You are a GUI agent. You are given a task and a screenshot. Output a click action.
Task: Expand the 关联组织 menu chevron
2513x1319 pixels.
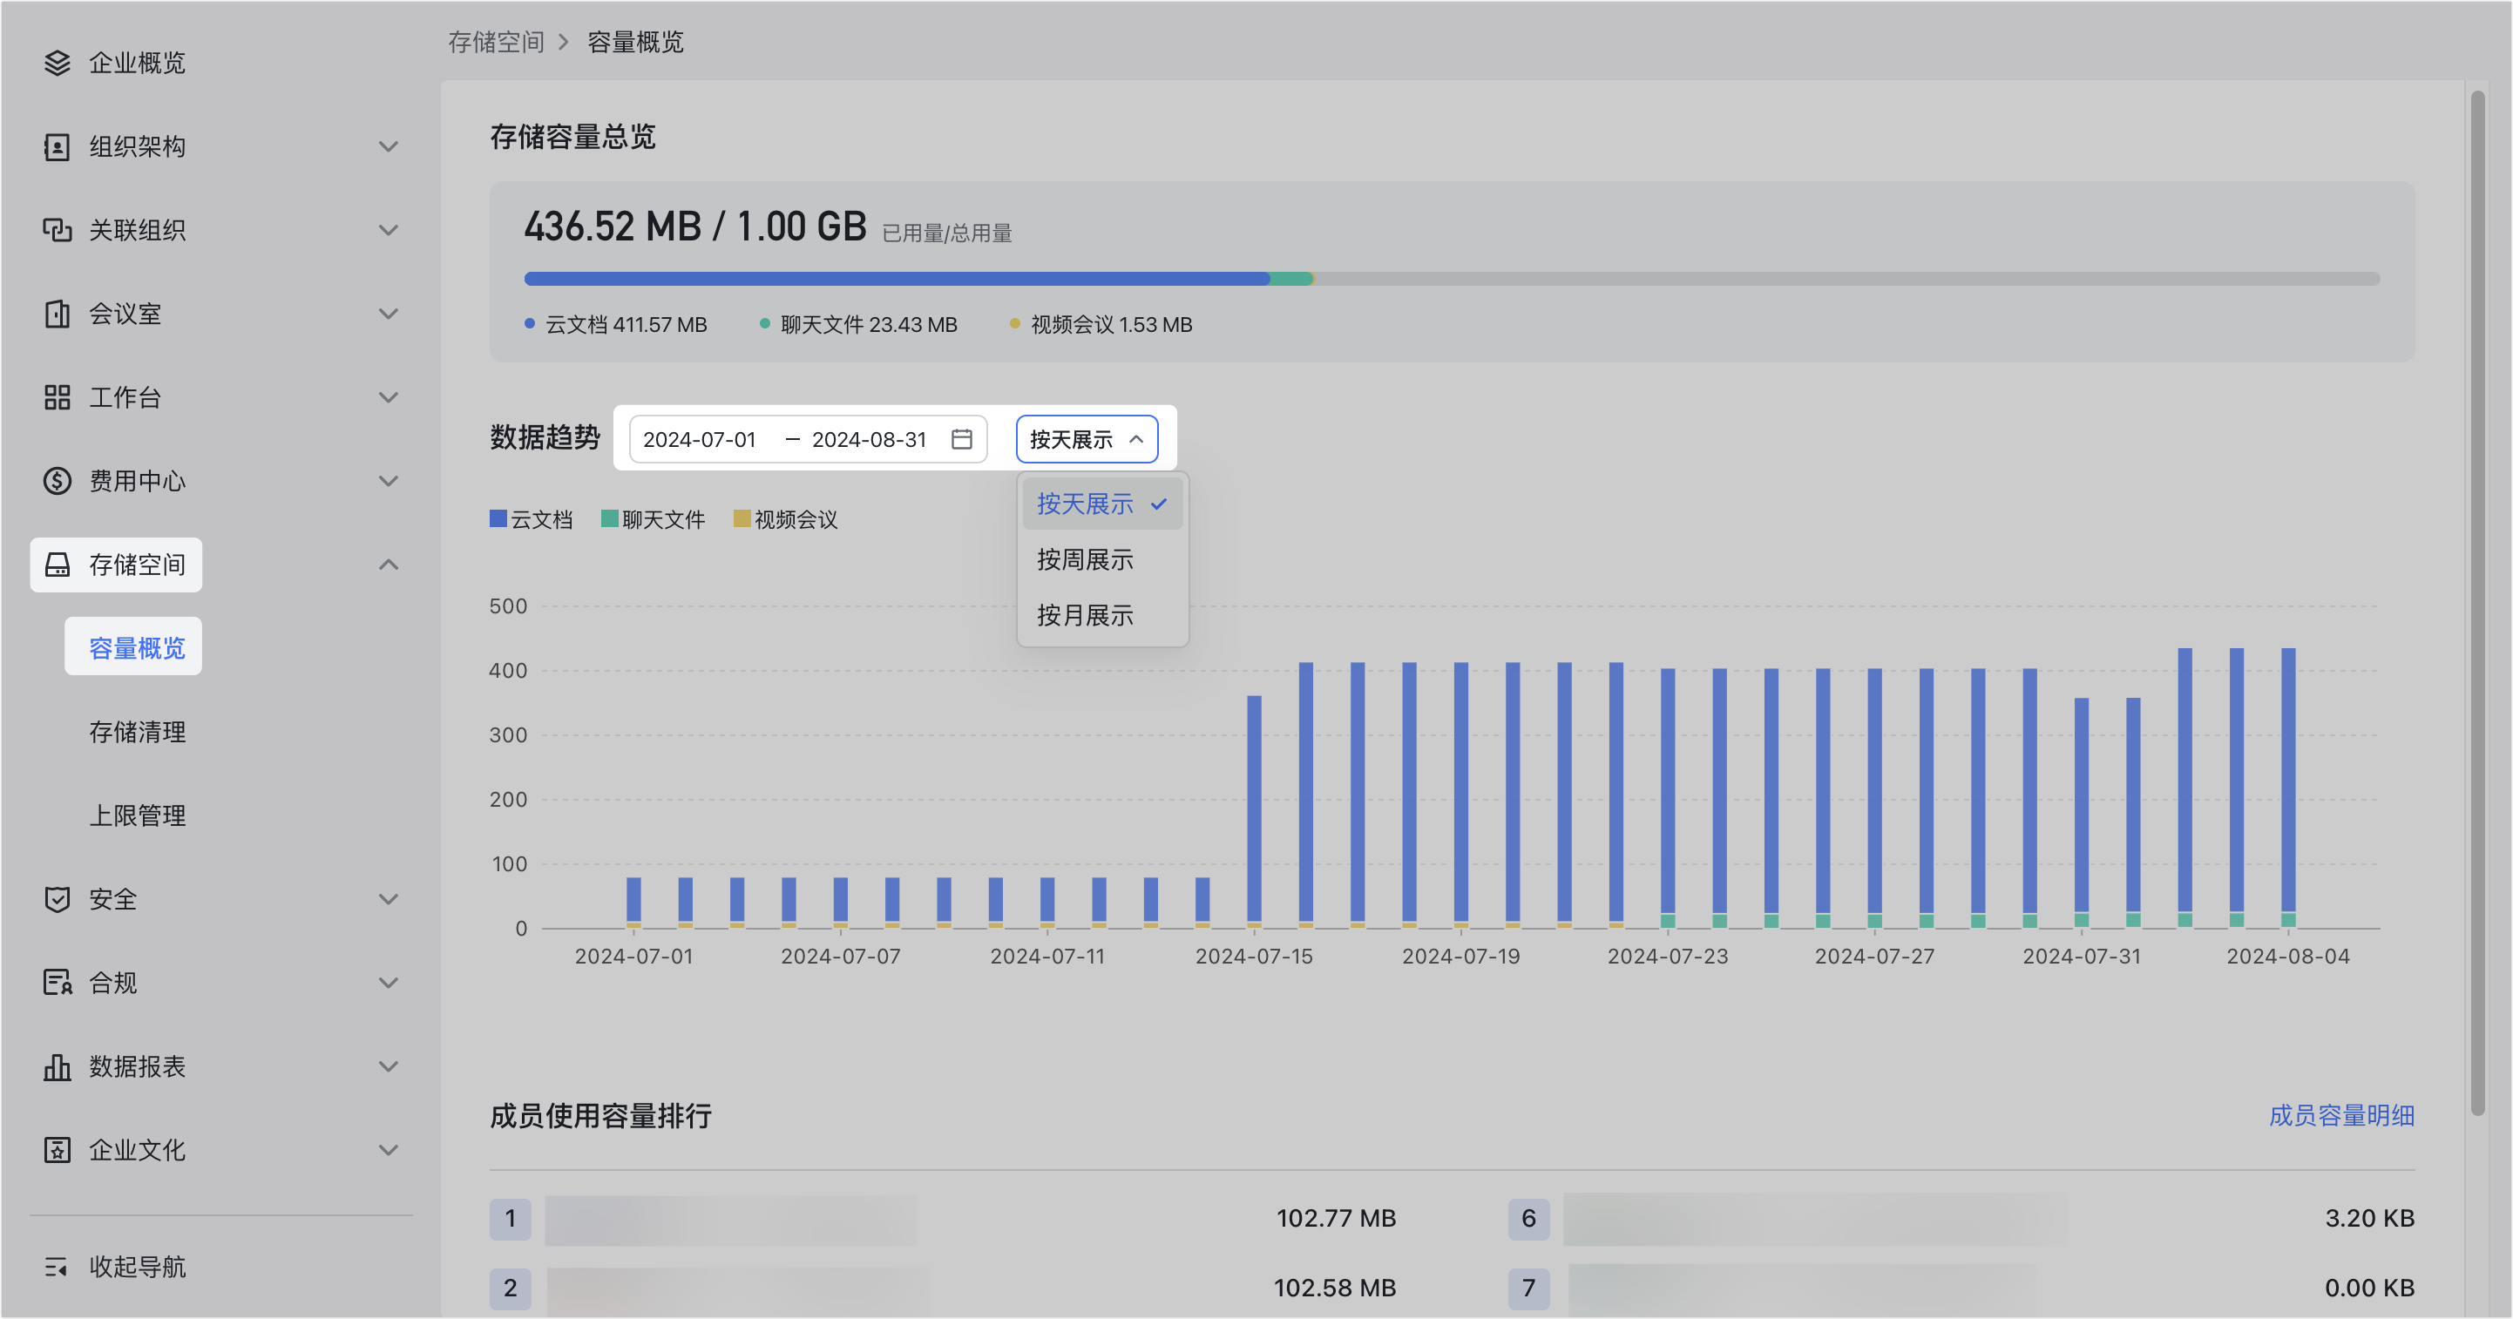(389, 230)
